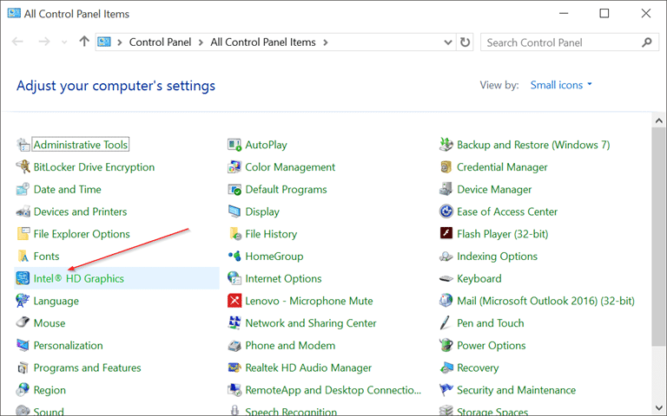Click the Search Control Panel field
This screenshot has height=416, width=667.
pyautogui.click(x=569, y=42)
